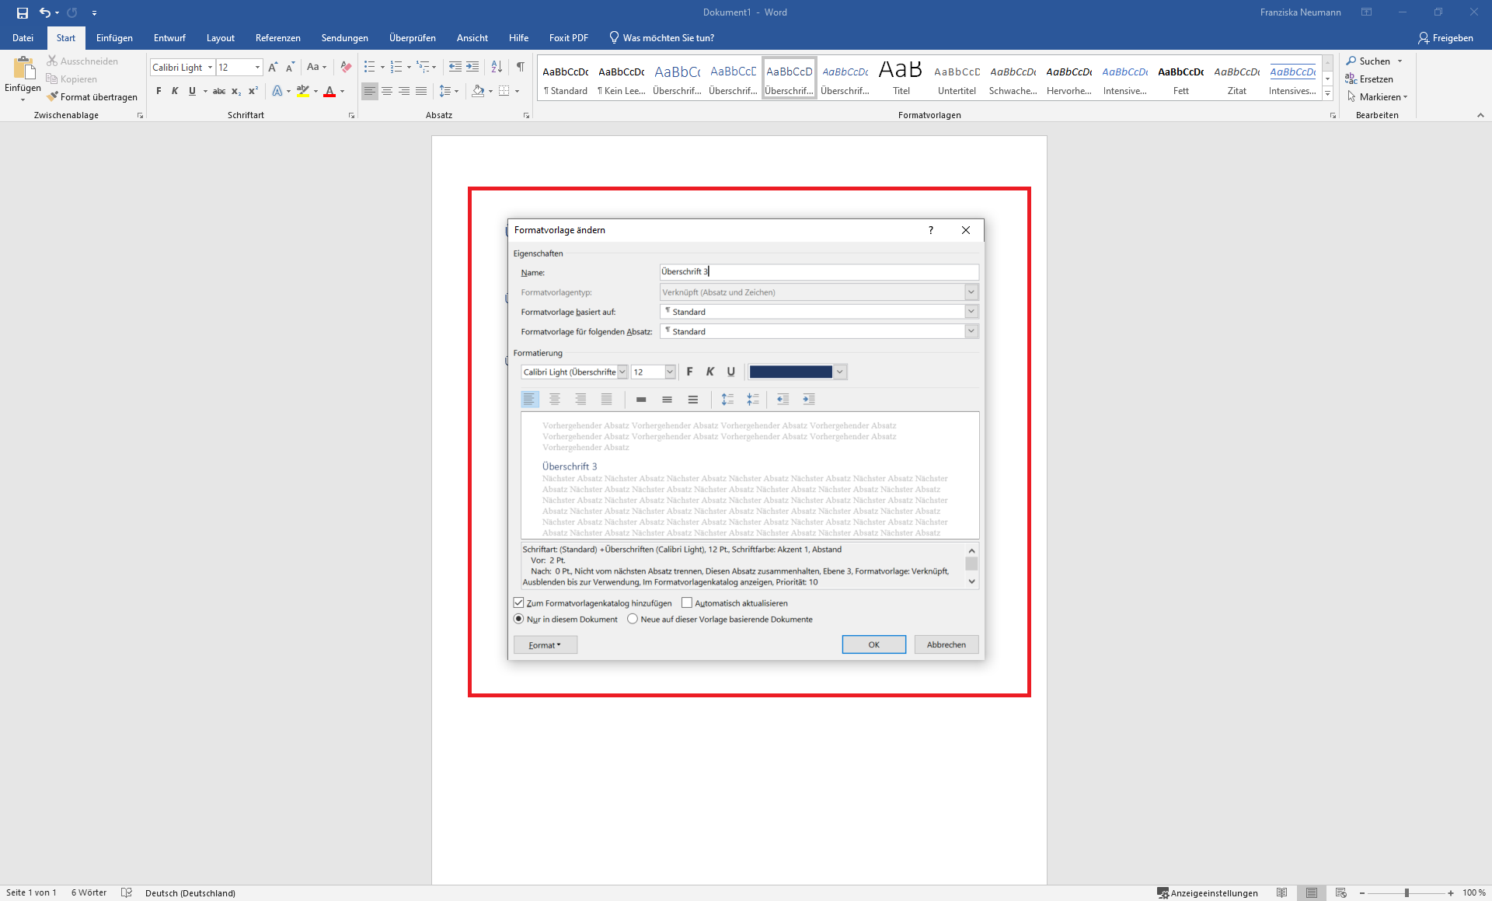1492x901 pixels.
Task: Open the Format button menu
Action: (545, 644)
